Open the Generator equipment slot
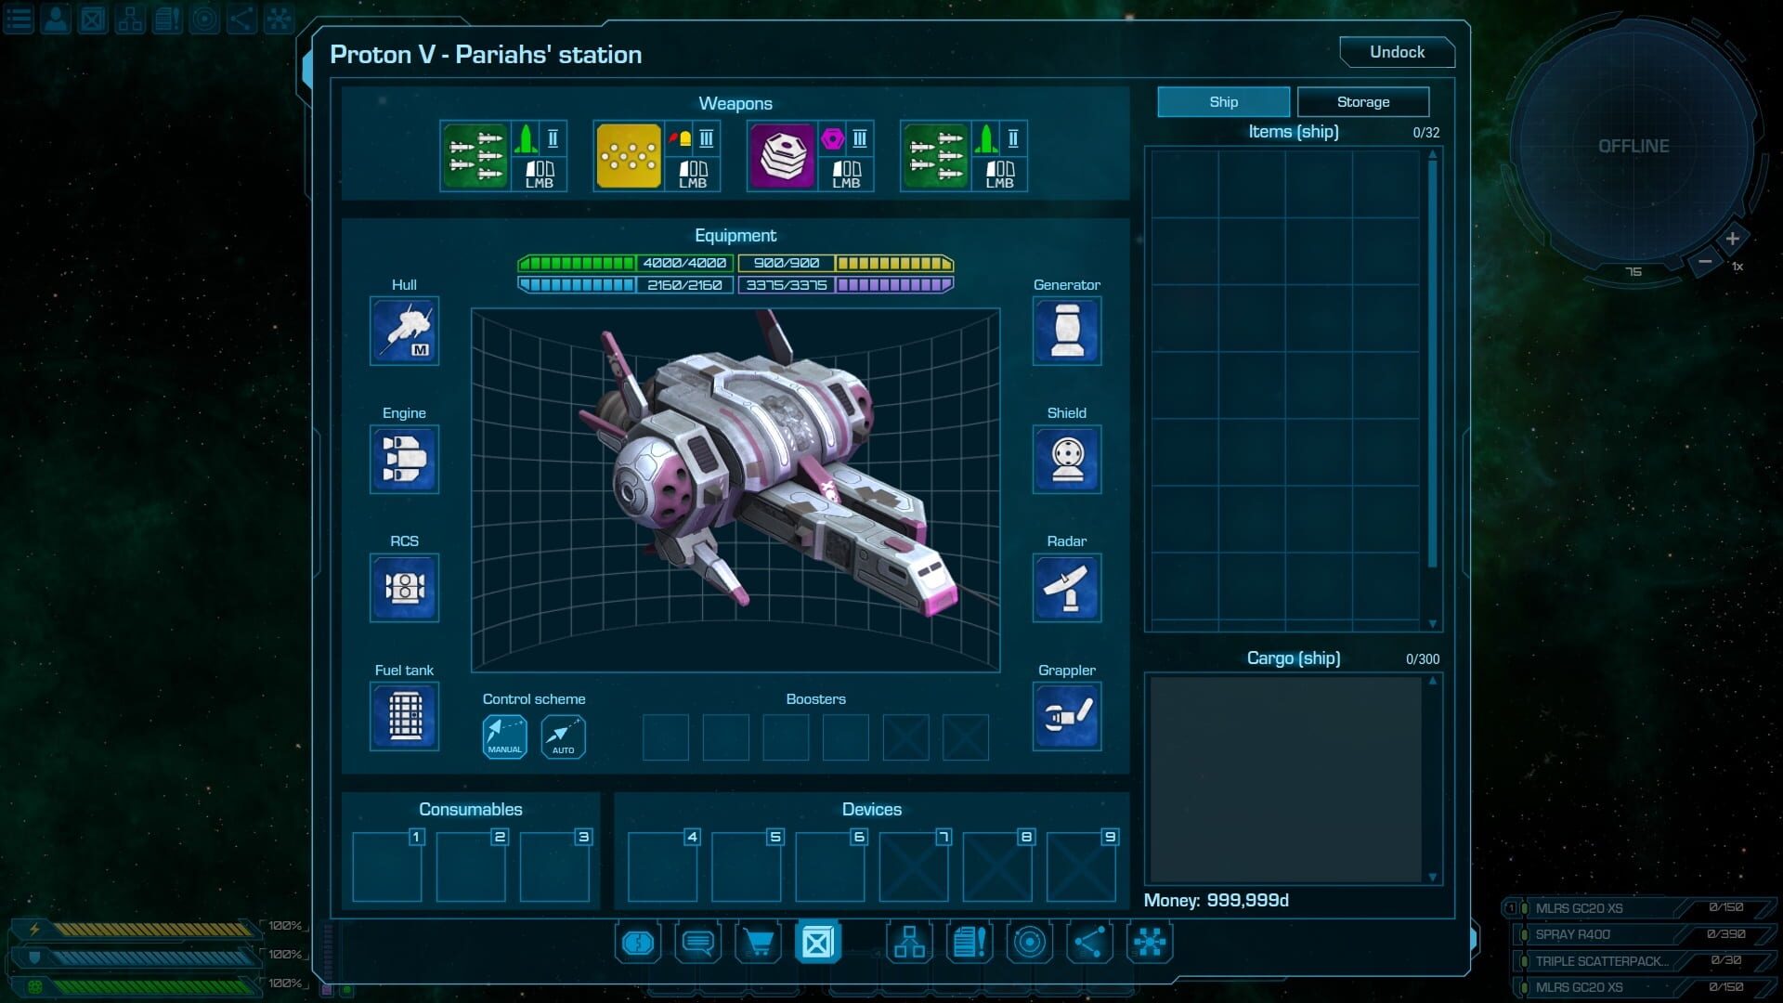 click(1066, 332)
